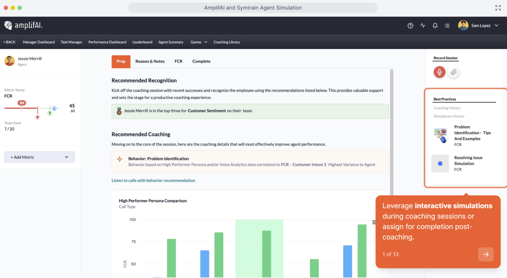Open Coaching History
The image size is (507, 278).
[x=447, y=108]
